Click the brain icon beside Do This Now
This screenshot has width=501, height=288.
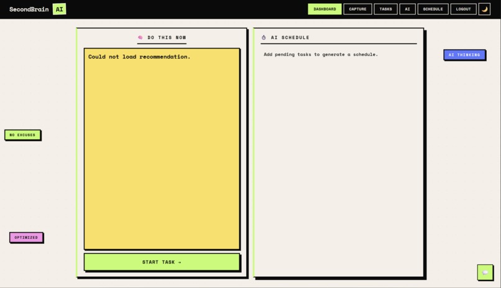140,37
